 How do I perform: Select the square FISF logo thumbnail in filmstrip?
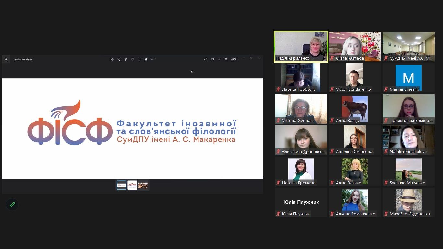(x=132, y=185)
